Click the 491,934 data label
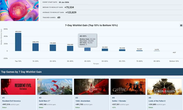This screenshot has height=110, width=183. (x=18, y=32)
